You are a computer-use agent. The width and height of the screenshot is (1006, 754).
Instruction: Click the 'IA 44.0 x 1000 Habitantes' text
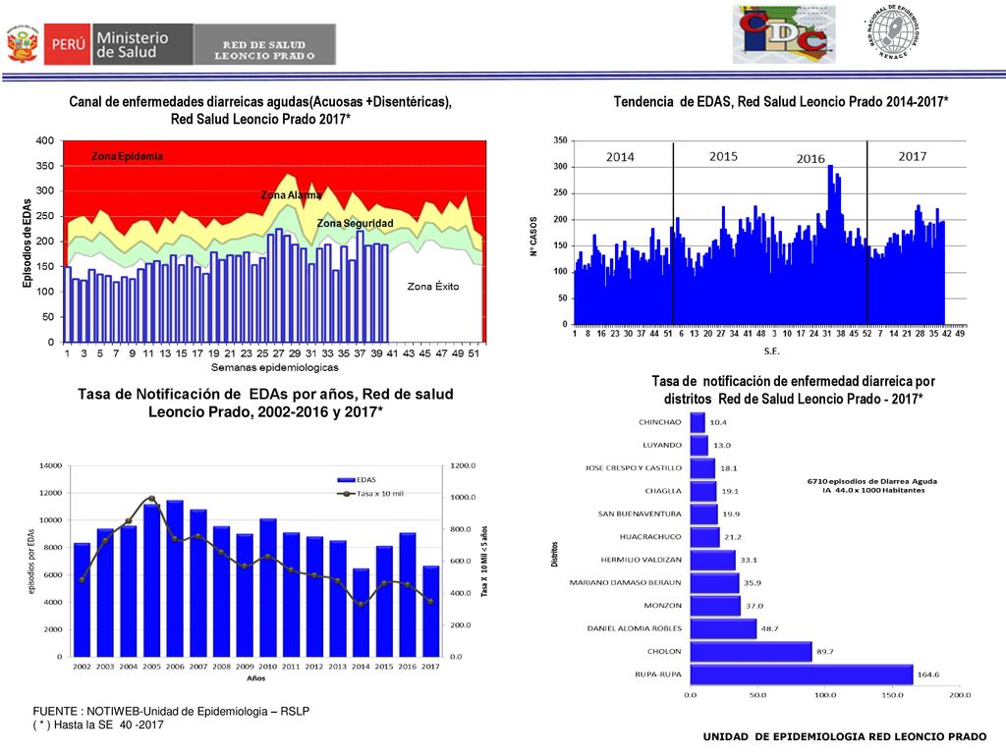pos(873,490)
